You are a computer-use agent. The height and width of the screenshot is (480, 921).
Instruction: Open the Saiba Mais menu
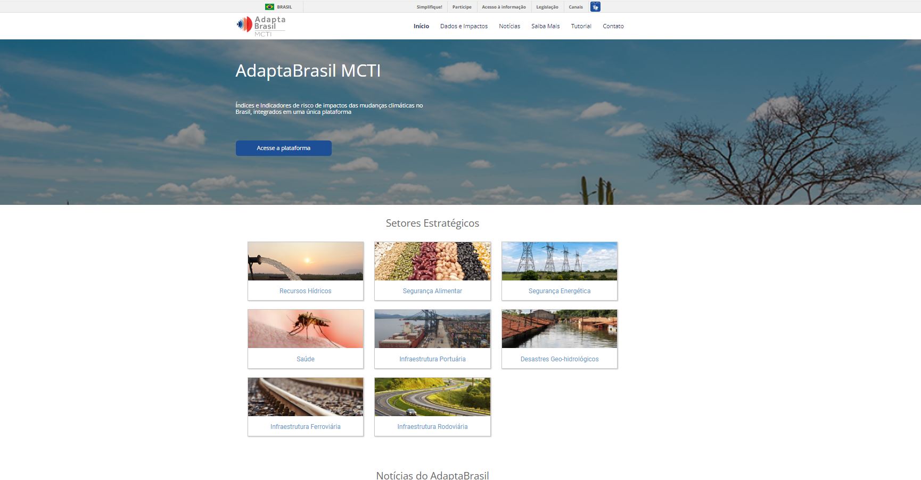coord(545,26)
